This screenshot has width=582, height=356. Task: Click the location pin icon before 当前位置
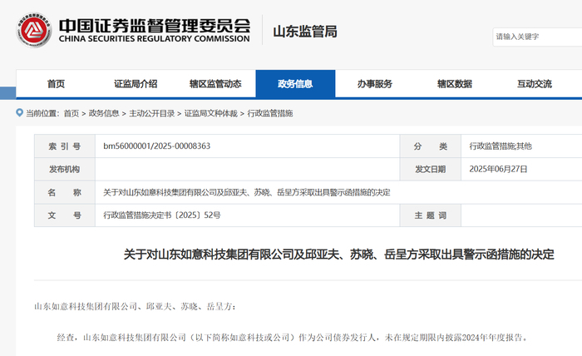pyautogui.click(x=20, y=112)
